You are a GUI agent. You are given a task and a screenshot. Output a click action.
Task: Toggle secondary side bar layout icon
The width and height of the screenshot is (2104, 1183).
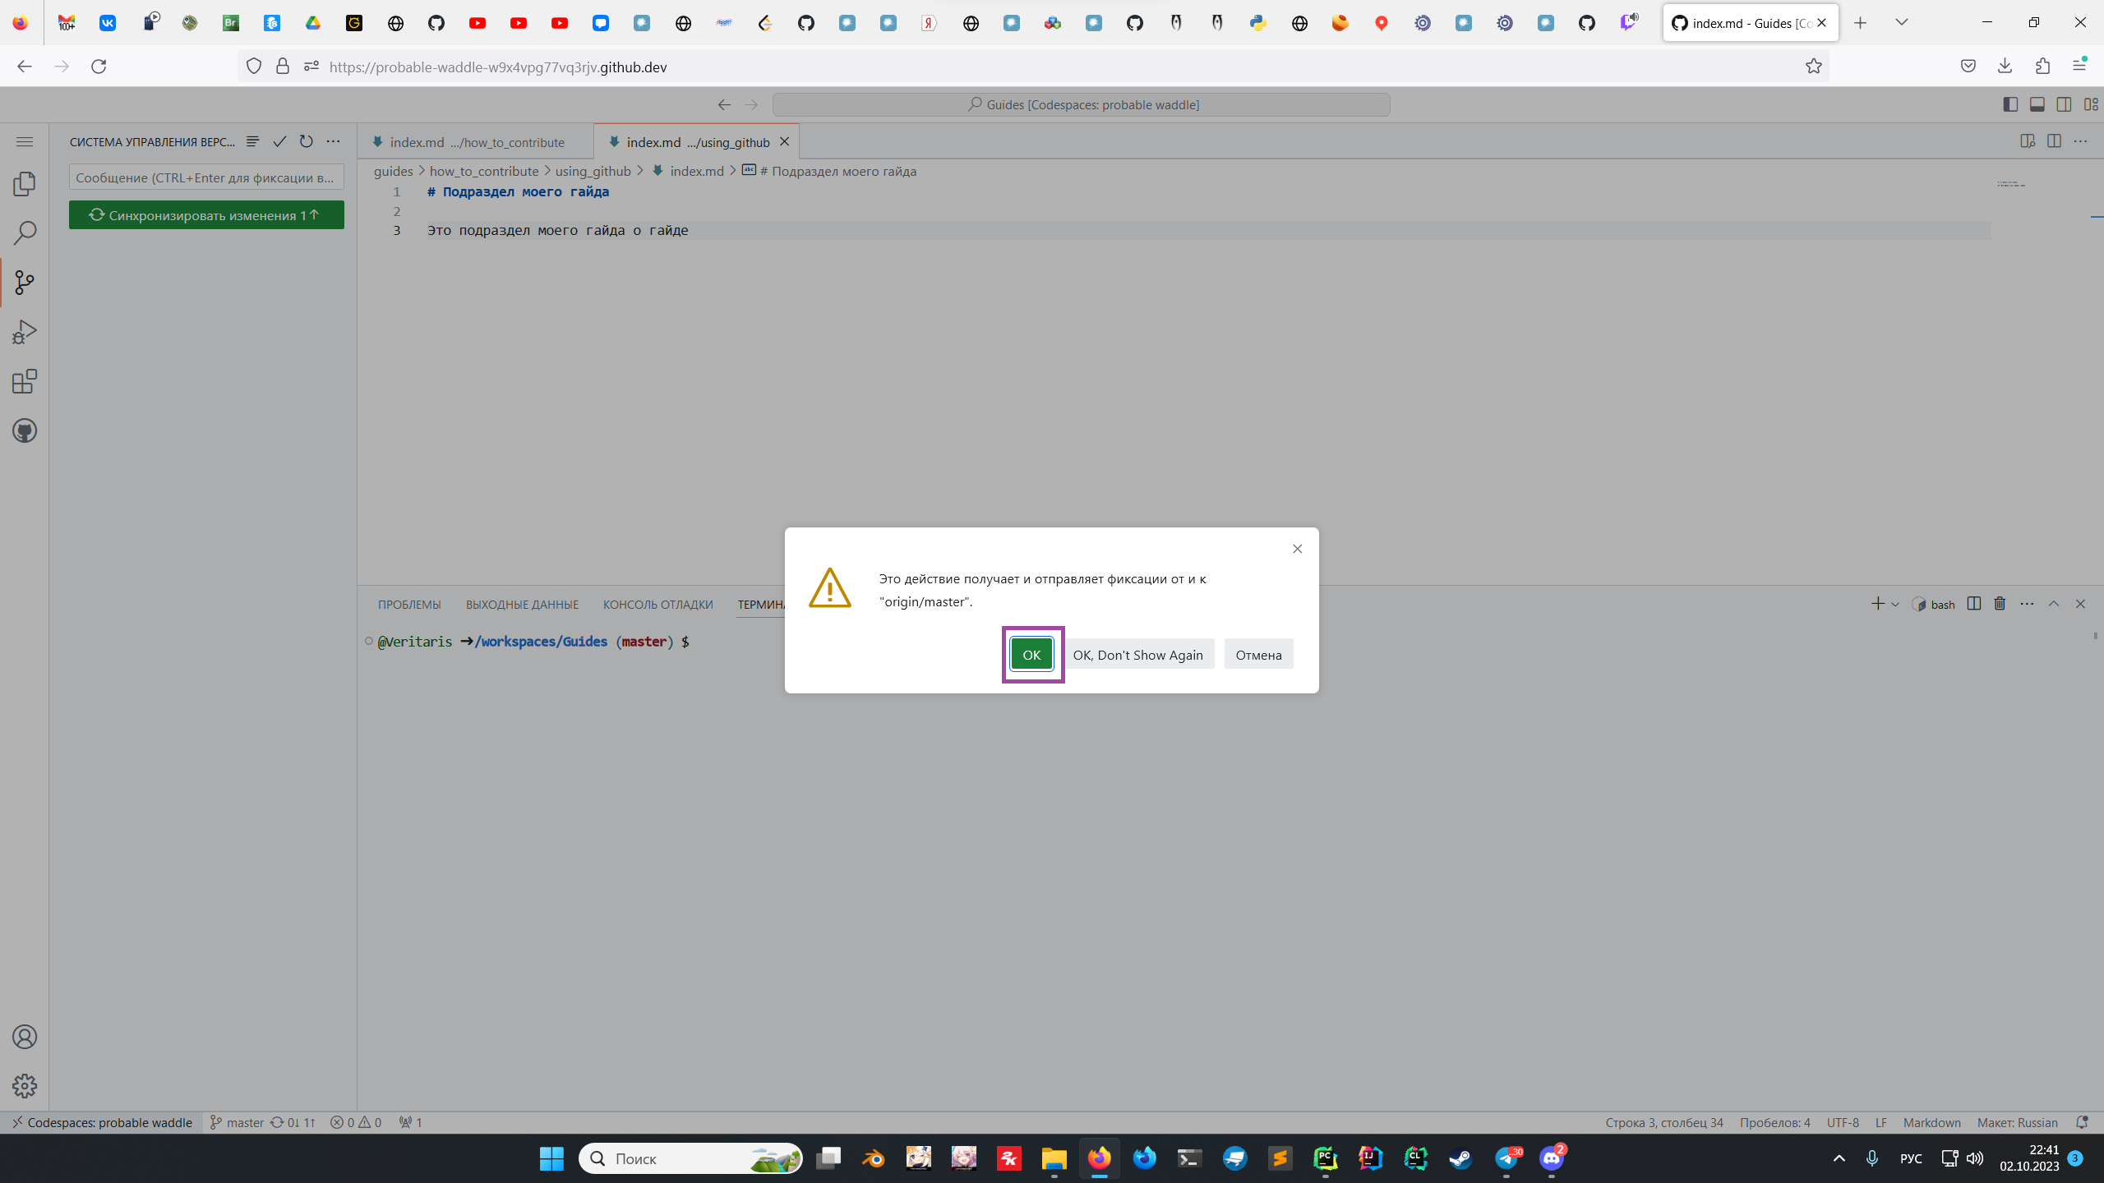click(x=2064, y=104)
